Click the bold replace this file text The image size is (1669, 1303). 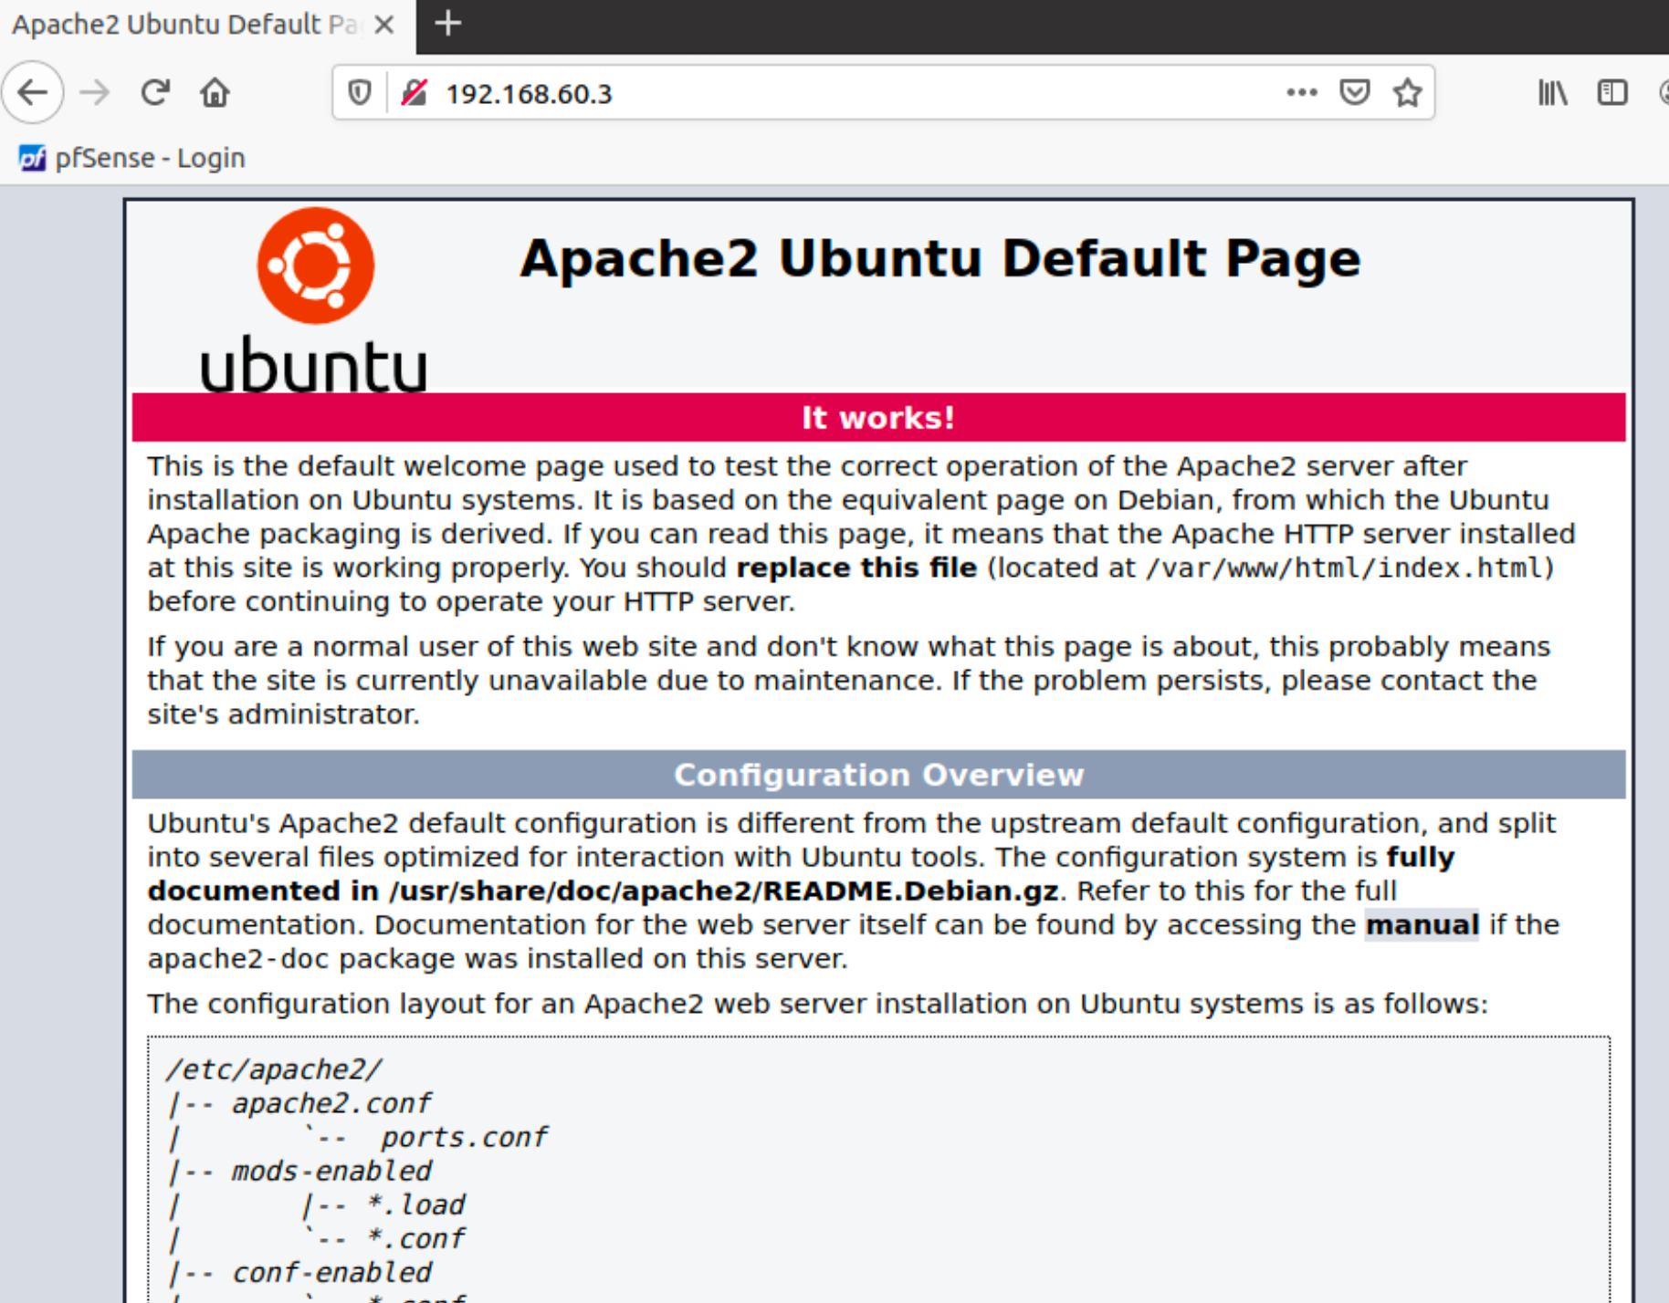point(856,568)
